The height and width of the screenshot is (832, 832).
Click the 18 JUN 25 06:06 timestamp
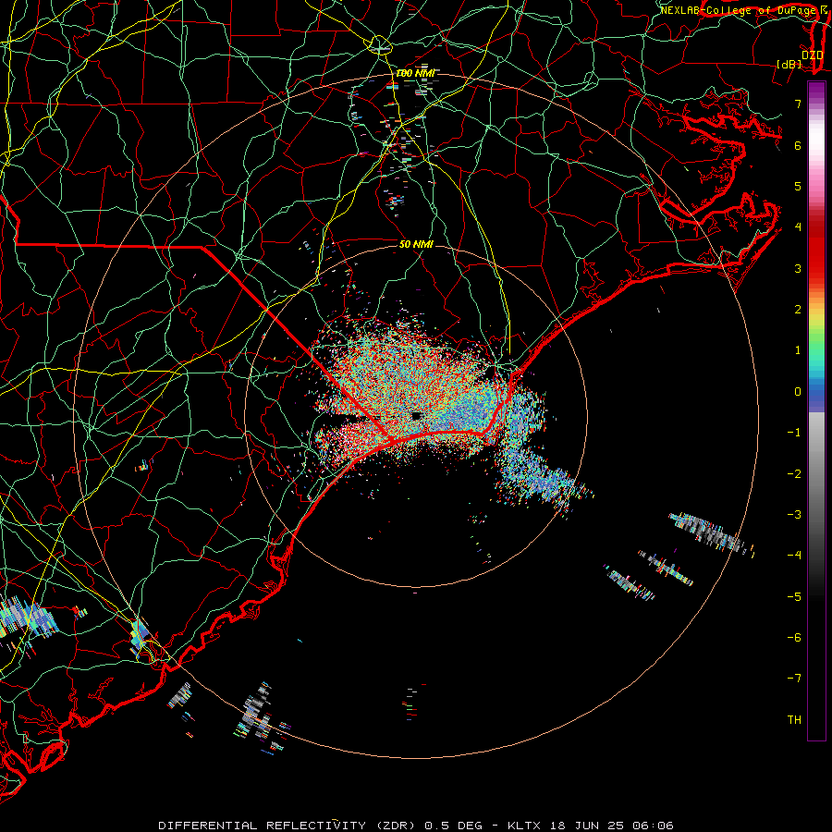click(610, 826)
